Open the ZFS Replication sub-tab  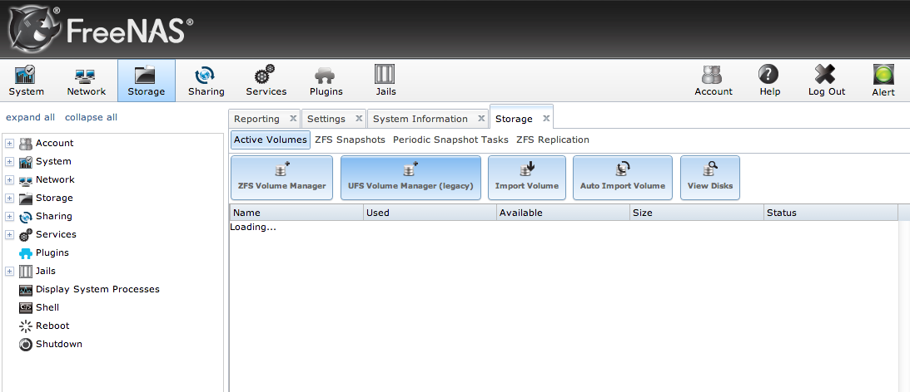pos(553,140)
